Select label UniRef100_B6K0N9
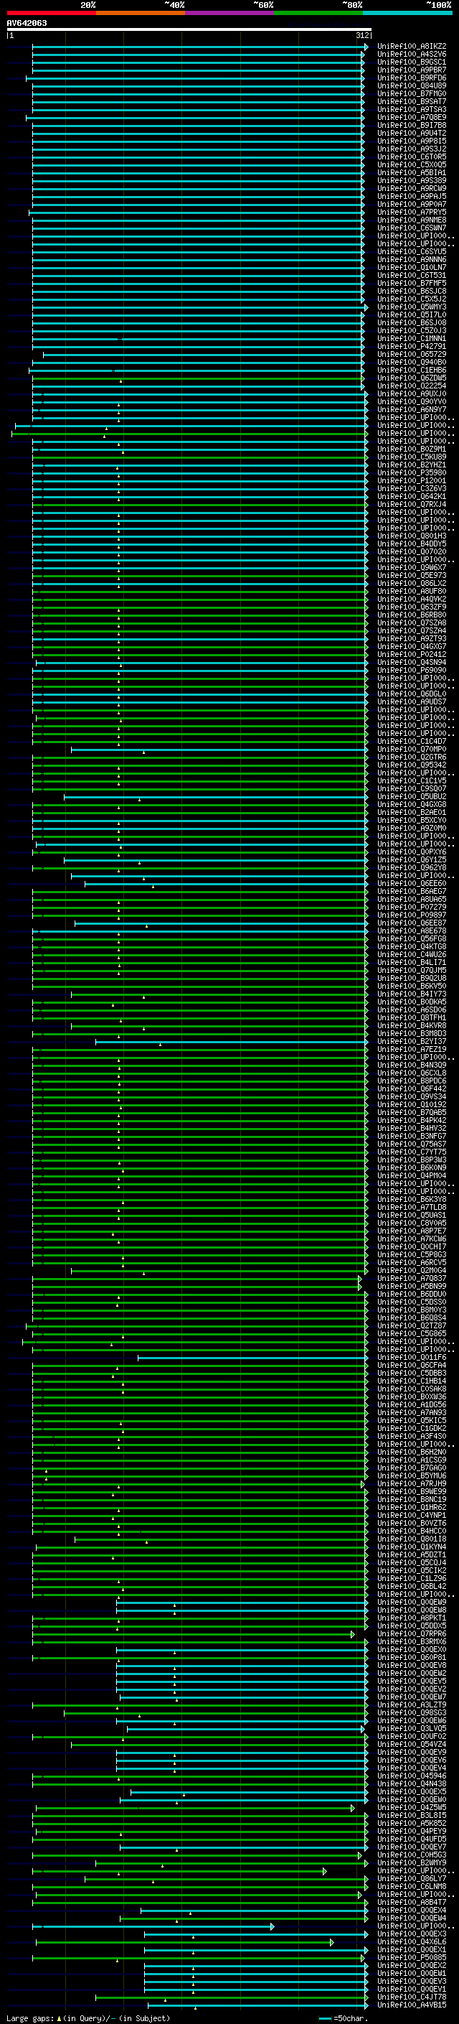This screenshot has width=459, height=2024. [412, 1167]
